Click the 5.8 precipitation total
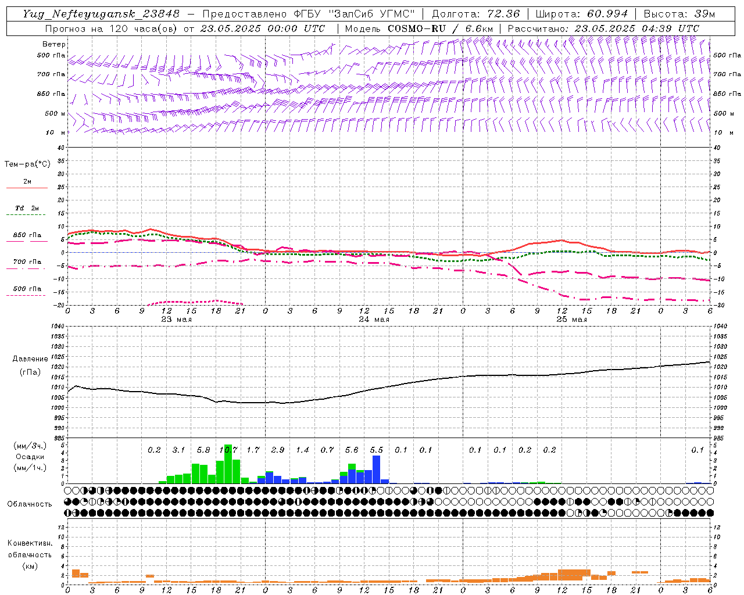The image size is (744, 595). point(203,450)
